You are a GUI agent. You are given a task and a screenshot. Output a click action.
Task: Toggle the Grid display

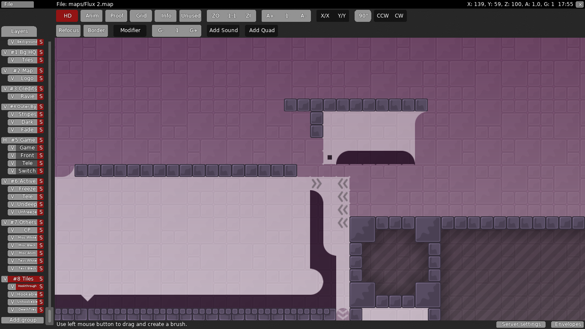(x=141, y=16)
